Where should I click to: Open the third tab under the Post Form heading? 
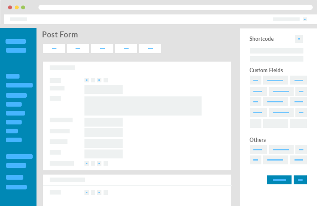point(102,48)
